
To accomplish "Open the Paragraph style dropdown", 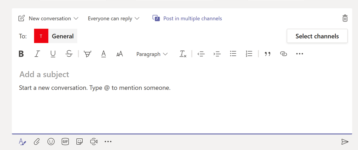I will [152, 54].
